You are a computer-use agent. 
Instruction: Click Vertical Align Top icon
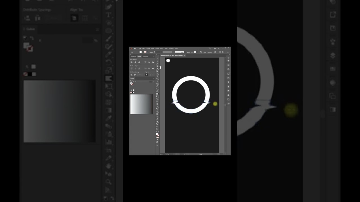[x=145, y=62]
